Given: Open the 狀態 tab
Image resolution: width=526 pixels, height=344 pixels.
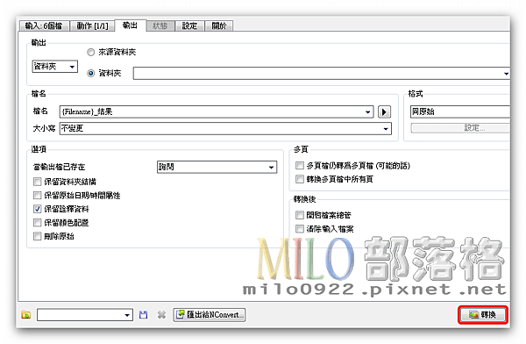Looking at the screenshot, I should (160, 25).
